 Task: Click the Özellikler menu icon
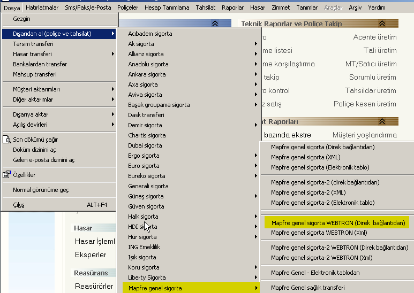pyautogui.click(x=7, y=175)
